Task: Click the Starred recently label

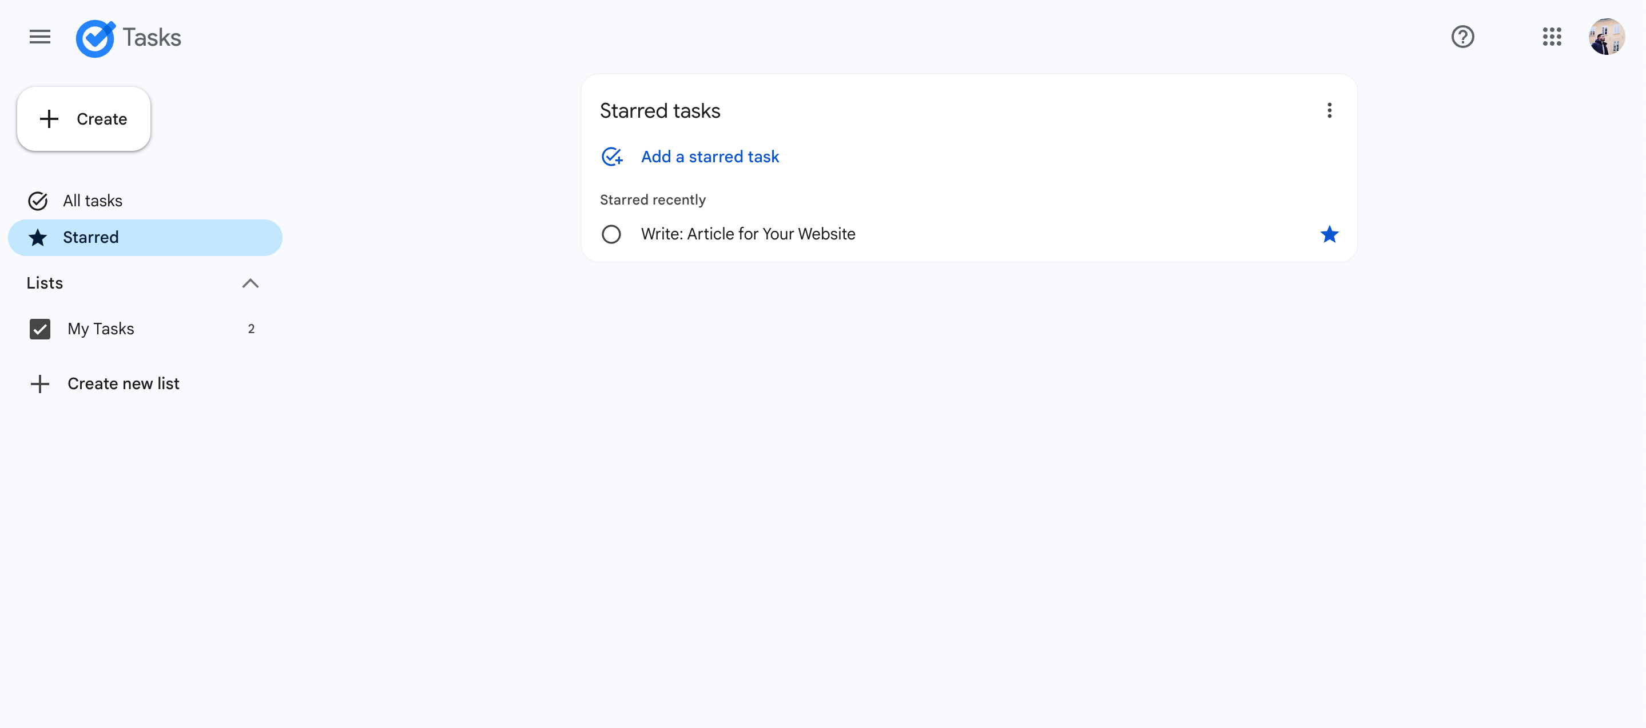Action: (653, 199)
